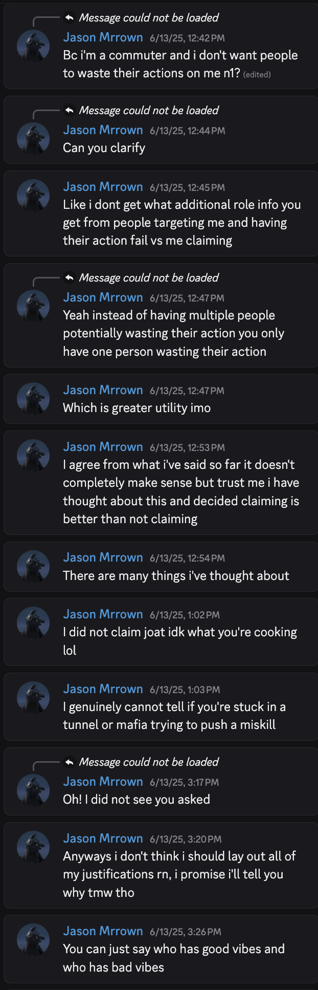Click the avatar beside the 12:45 PM message

(33, 196)
